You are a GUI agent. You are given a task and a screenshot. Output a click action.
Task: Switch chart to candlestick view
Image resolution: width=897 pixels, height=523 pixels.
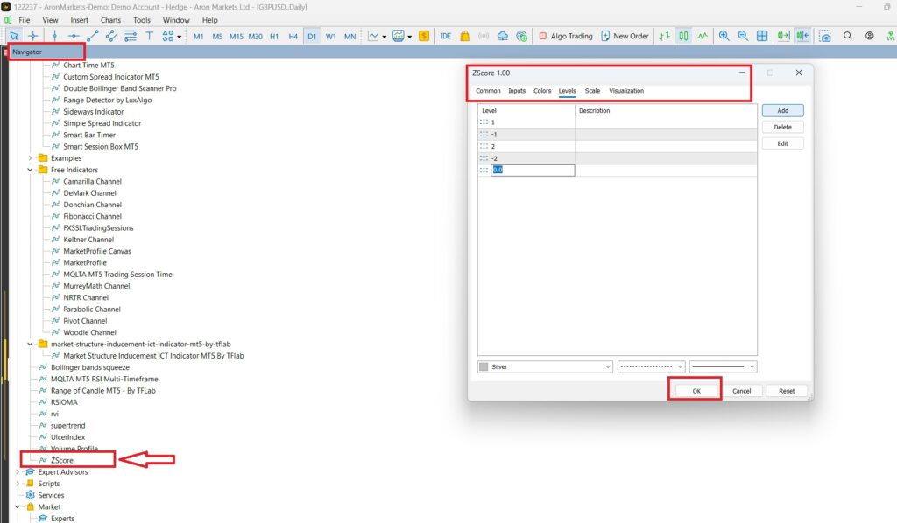(x=682, y=36)
